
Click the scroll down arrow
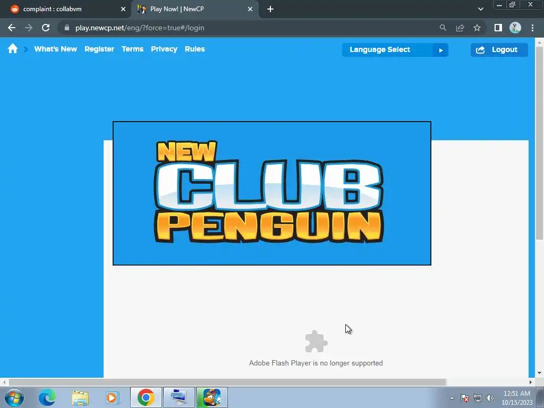pyautogui.click(x=539, y=373)
